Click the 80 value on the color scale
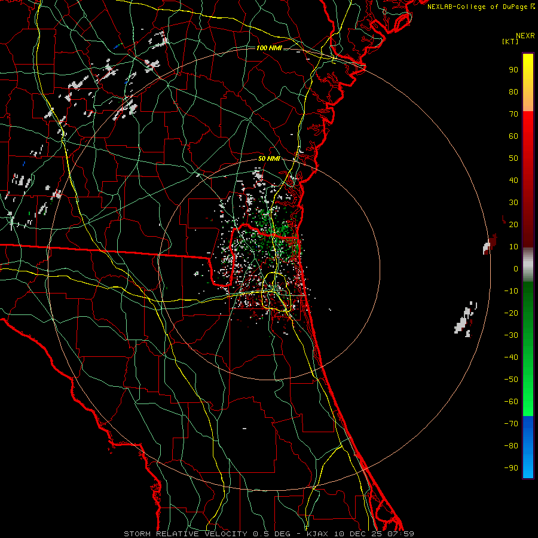The height and width of the screenshot is (538, 538). (x=513, y=92)
